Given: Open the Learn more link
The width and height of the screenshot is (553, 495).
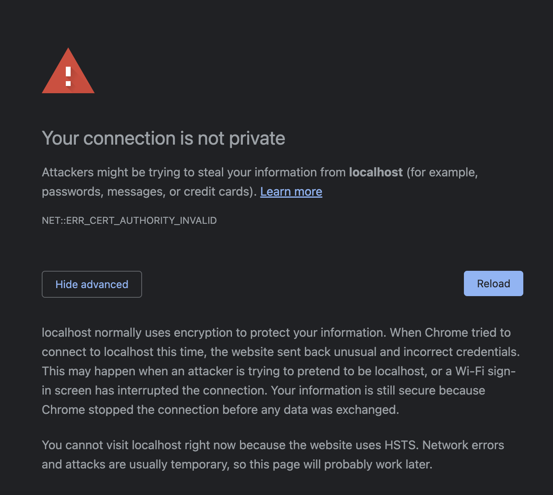Looking at the screenshot, I should 291,192.
